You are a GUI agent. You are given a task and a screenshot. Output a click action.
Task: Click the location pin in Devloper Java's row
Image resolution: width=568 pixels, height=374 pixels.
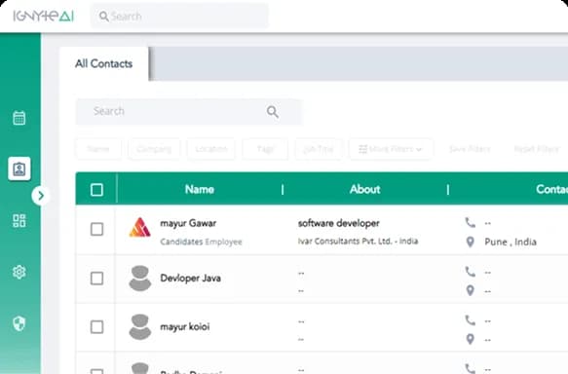pos(471,290)
